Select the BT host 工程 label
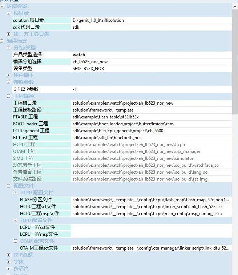The width and height of the screenshot is (238, 275). pos(25,138)
